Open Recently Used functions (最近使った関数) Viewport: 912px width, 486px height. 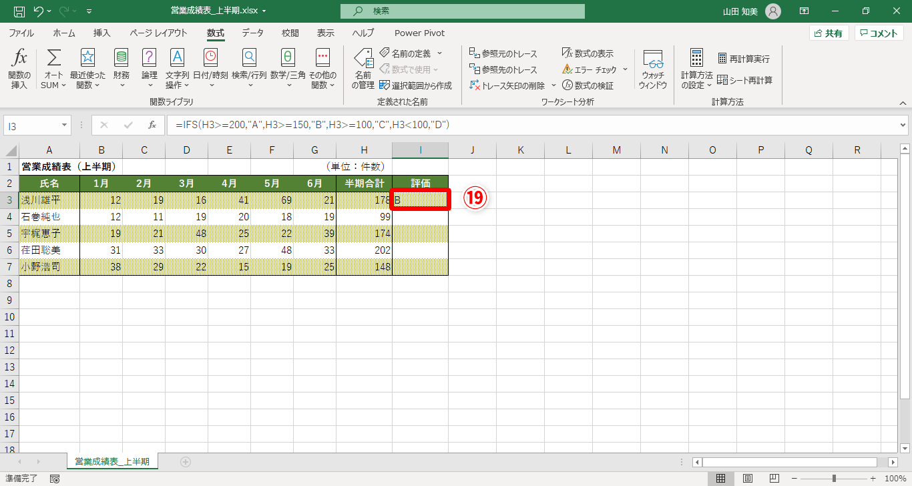tap(87, 69)
